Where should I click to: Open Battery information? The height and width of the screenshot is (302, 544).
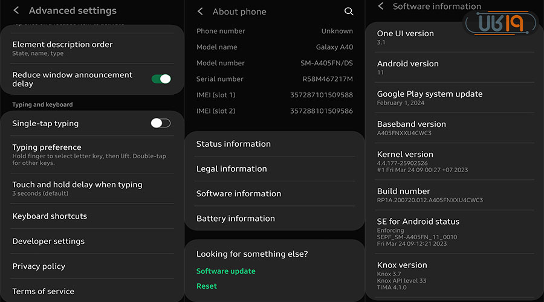coord(274,218)
